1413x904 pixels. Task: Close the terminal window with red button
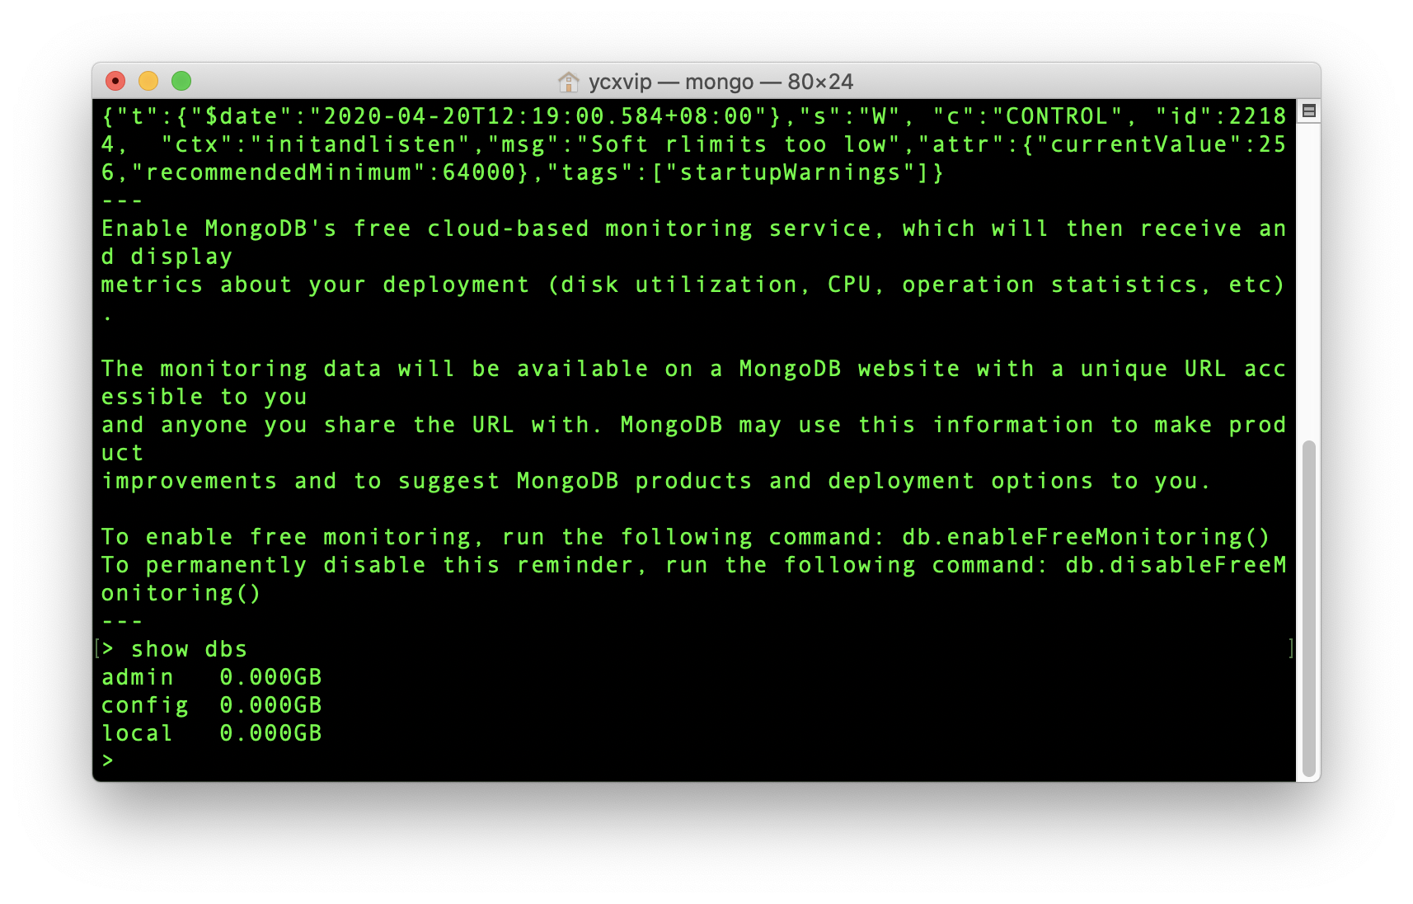115,81
